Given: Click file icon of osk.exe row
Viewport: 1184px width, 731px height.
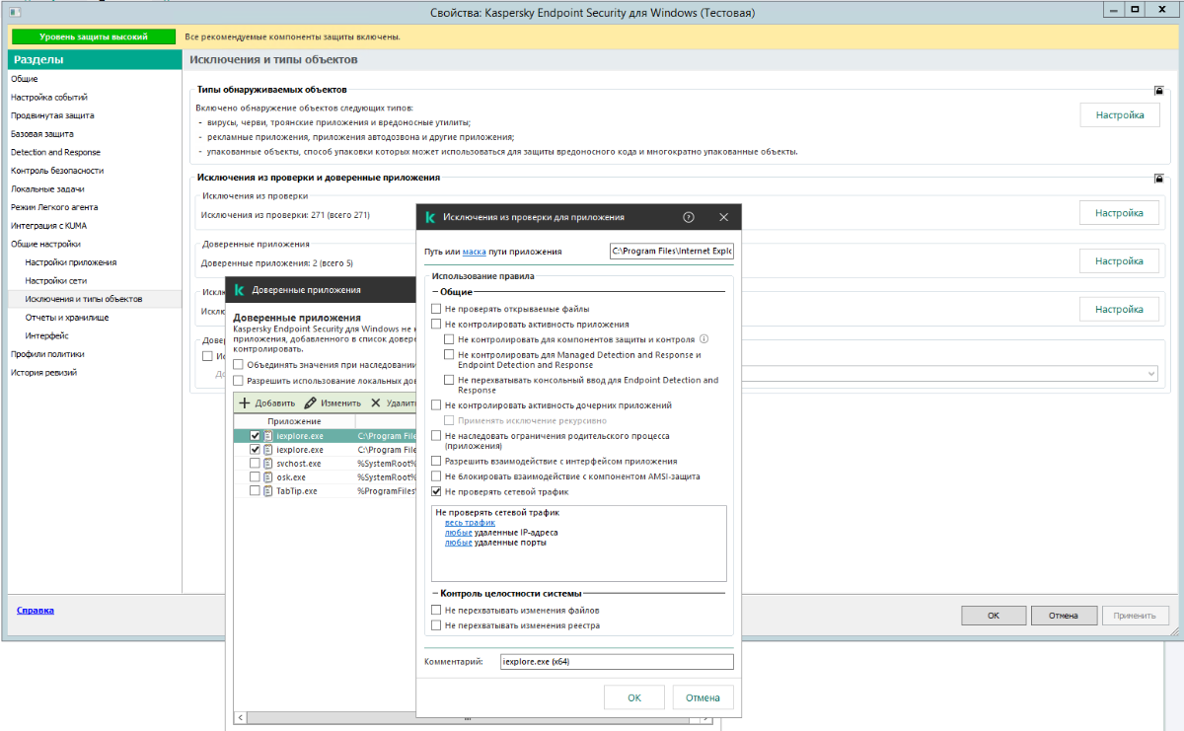Looking at the screenshot, I should click(x=267, y=476).
